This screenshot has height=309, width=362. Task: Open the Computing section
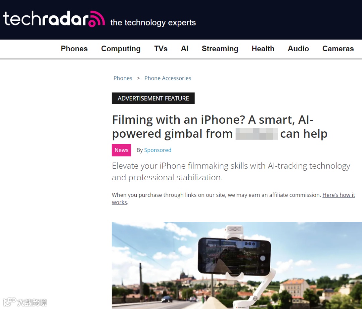click(x=121, y=49)
